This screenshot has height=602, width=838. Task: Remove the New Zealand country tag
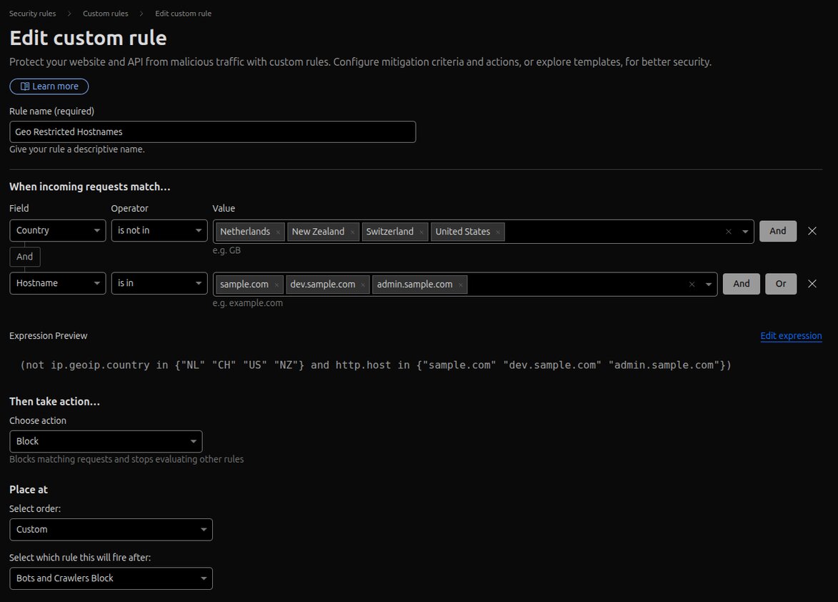pos(352,232)
